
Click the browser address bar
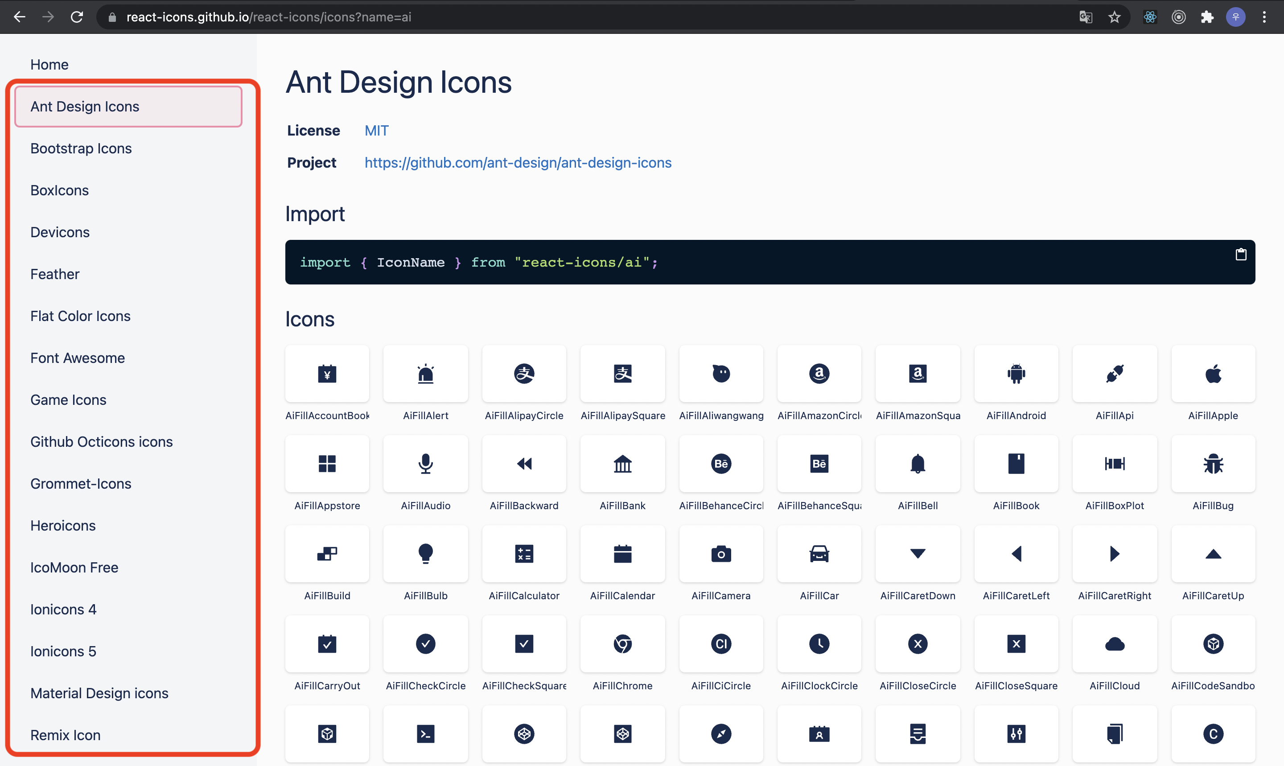coord(568,17)
